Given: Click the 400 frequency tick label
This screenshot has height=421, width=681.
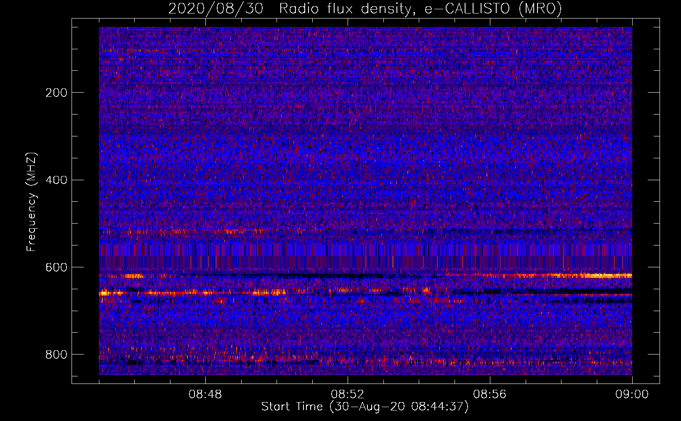Looking at the screenshot, I should [56, 180].
